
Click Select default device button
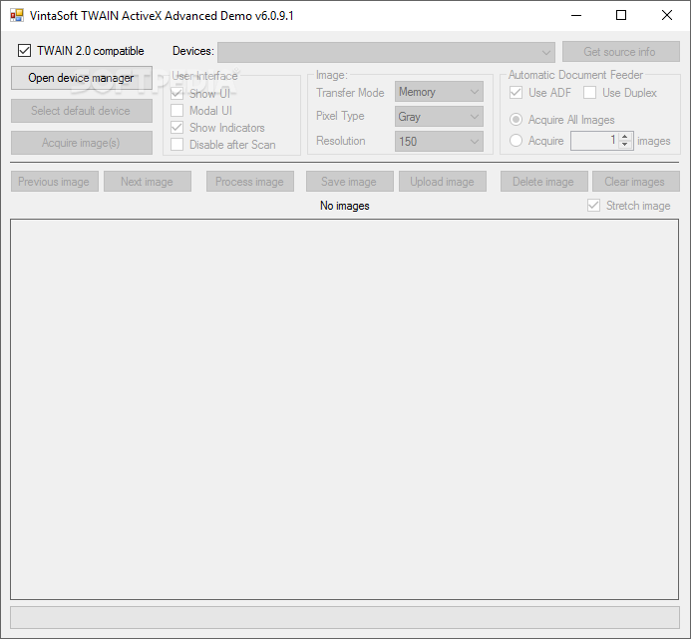coord(82,111)
